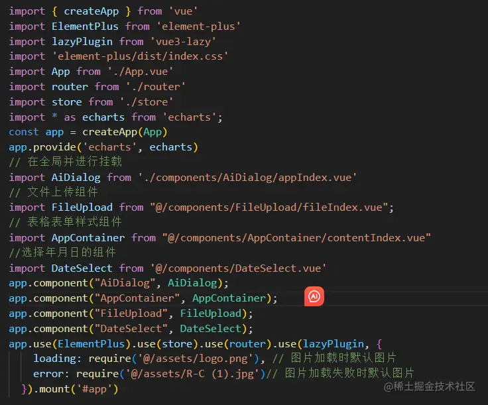This screenshot has width=488, height=405.
Task: Click the line importing 'element-plus/dist/index.css'
Action: tap(119, 56)
